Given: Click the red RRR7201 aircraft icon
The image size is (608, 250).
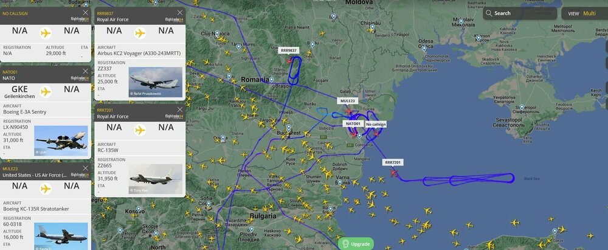Looking at the screenshot, I should [394, 173].
